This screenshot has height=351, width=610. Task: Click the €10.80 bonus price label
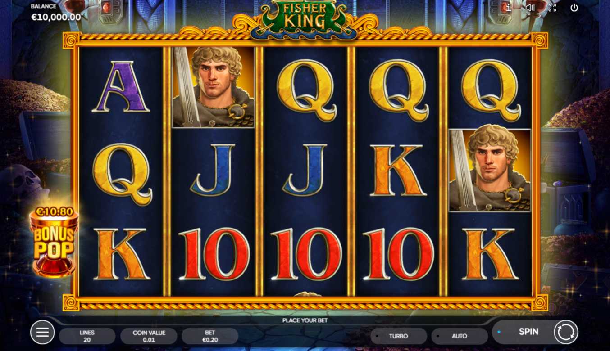click(54, 211)
